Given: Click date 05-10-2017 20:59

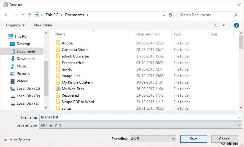Looking at the screenshot, I should pos(150,63).
